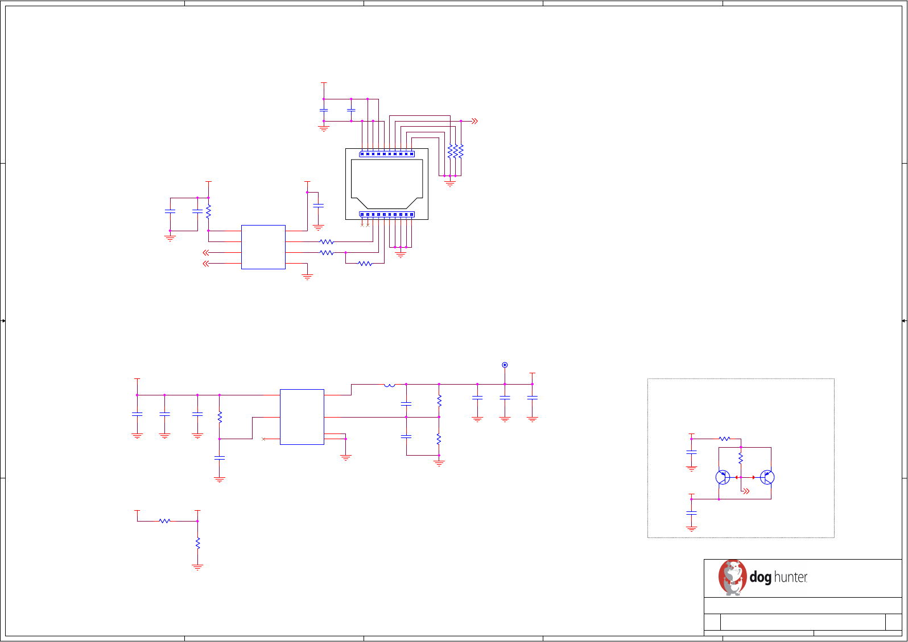This screenshot has height=642, width=908.
Task: Select the bottom pin header of the card socket
Action: [x=387, y=214]
